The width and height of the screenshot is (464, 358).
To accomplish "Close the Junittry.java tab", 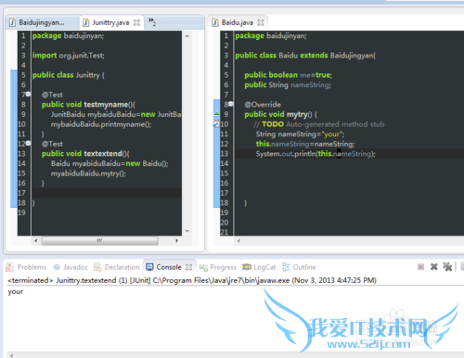I will pyautogui.click(x=136, y=22).
